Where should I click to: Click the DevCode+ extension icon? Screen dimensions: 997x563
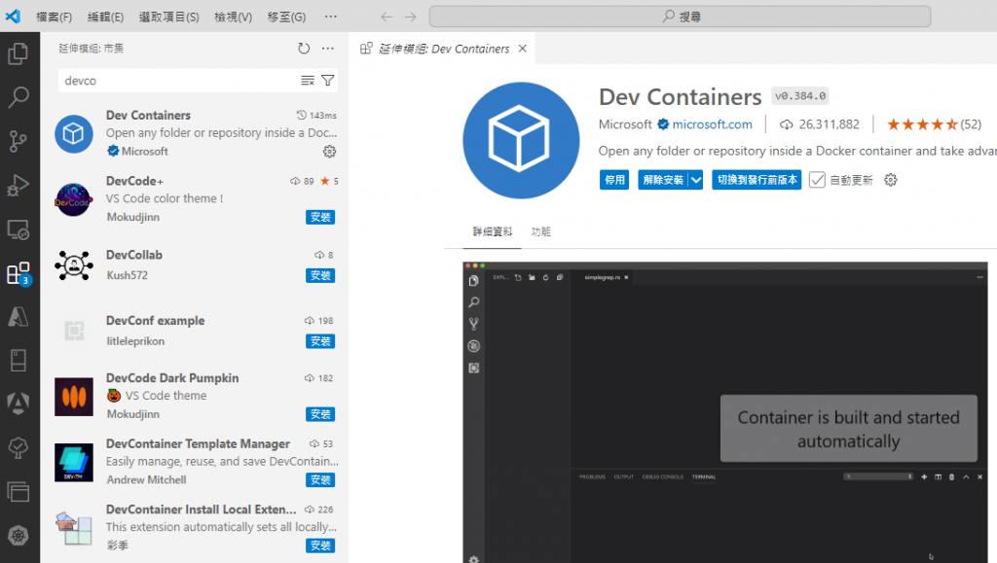pos(74,199)
